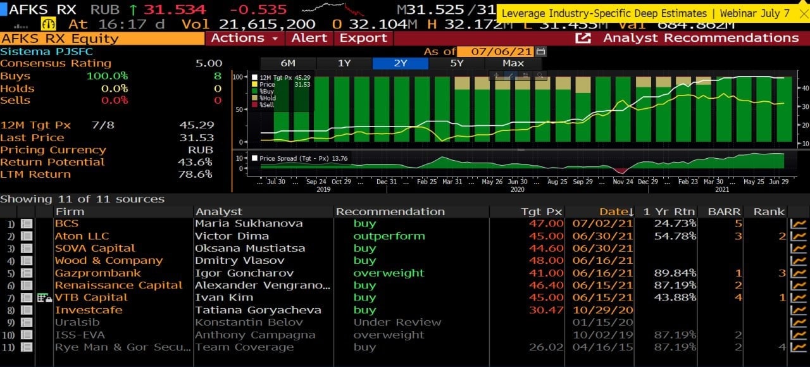
Task: Open the report document icon for BCS
Action: coord(27,223)
